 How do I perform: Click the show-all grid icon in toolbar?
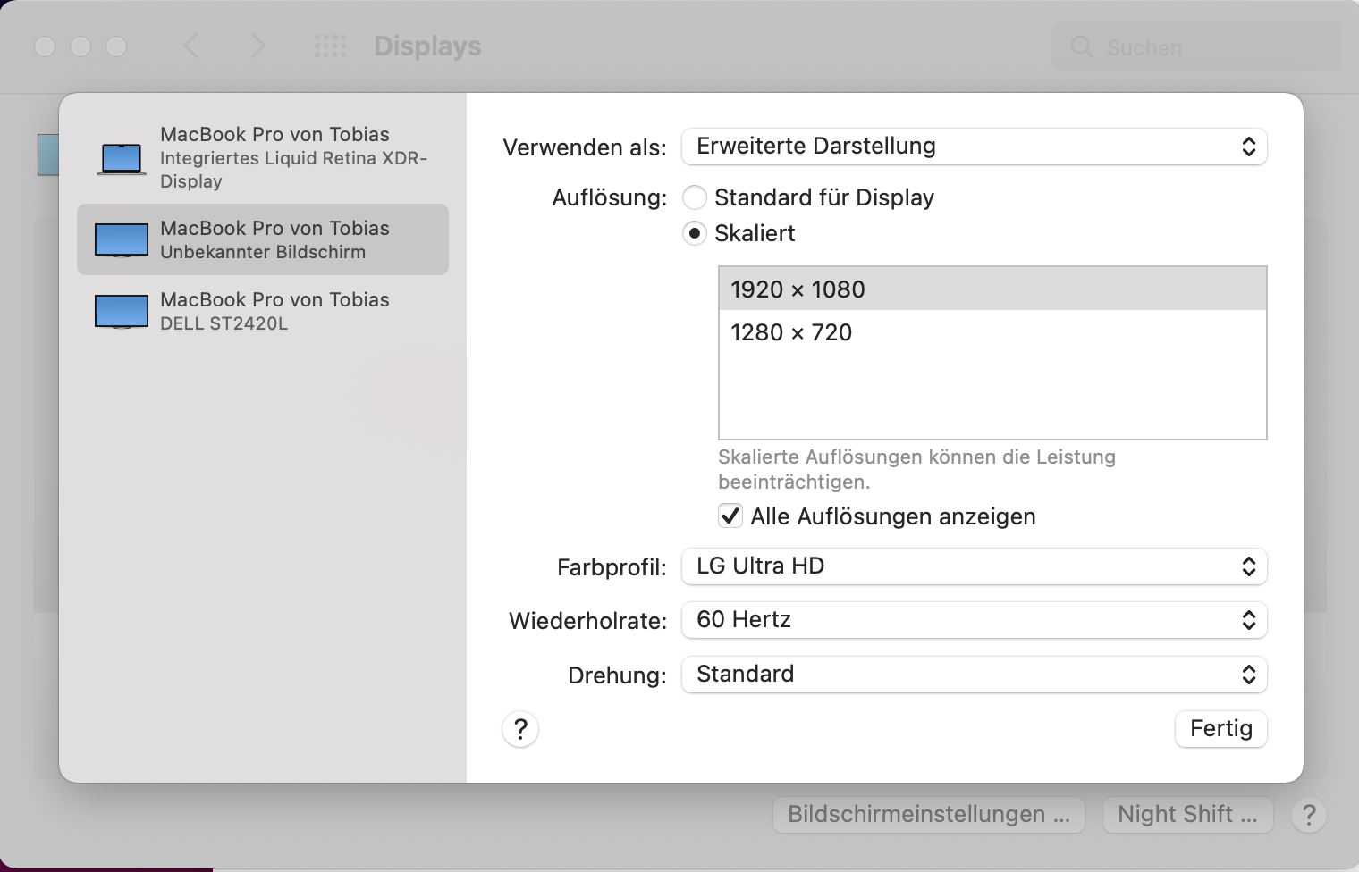click(x=330, y=46)
